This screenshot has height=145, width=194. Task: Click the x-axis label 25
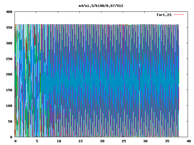[124, 141]
